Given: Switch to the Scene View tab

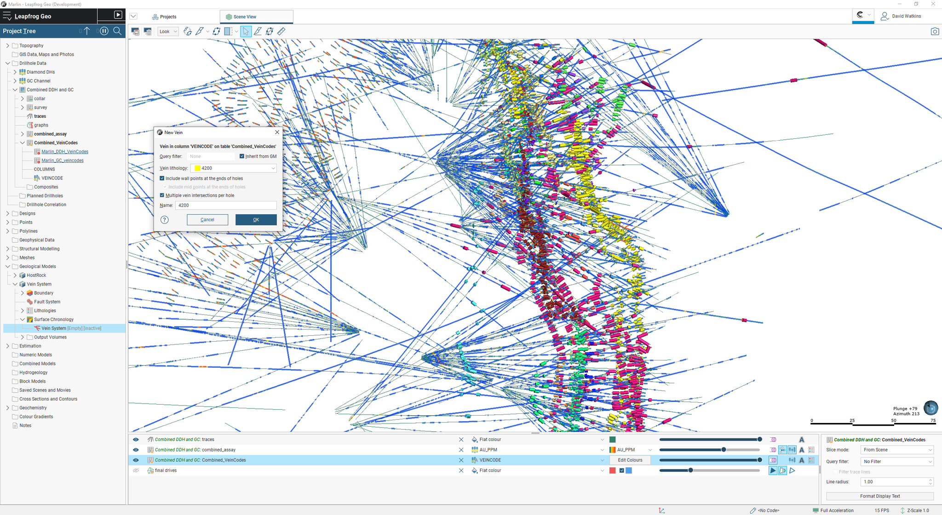Looking at the screenshot, I should tap(256, 17).
